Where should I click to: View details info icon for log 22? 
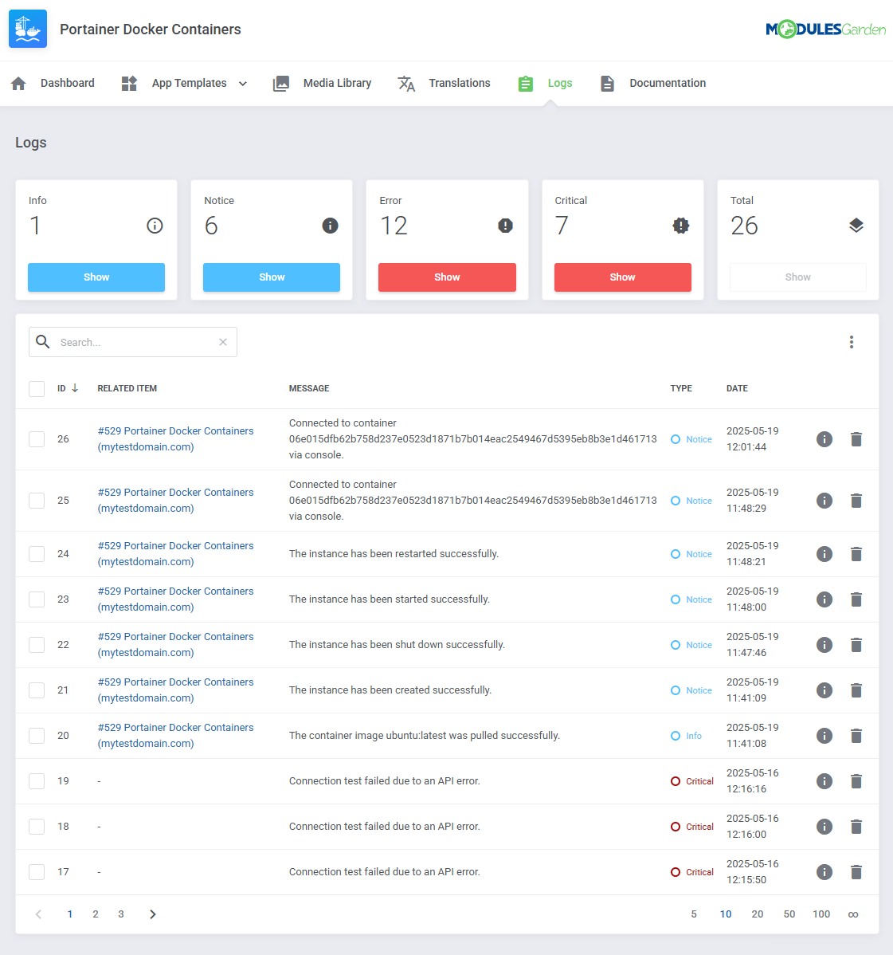[x=824, y=644]
